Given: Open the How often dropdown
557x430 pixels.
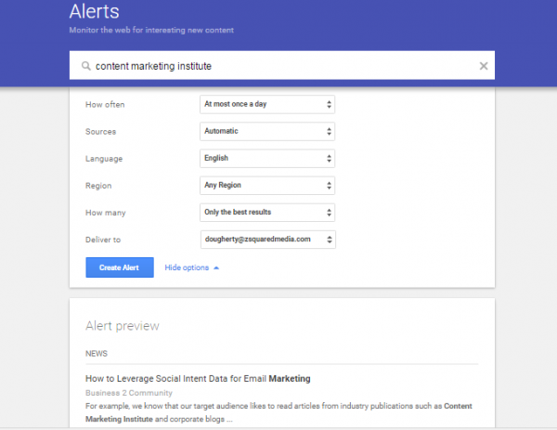Looking at the screenshot, I should [x=267, y=104].
